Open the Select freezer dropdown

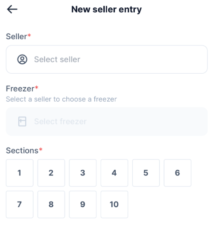[x=106, y=122]
